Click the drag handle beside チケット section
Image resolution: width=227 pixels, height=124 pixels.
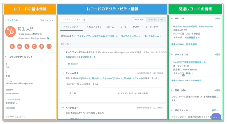tap(170, 55)
